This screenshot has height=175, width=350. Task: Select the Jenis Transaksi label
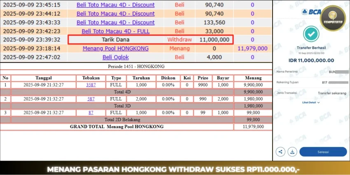(x=287, y=93)
